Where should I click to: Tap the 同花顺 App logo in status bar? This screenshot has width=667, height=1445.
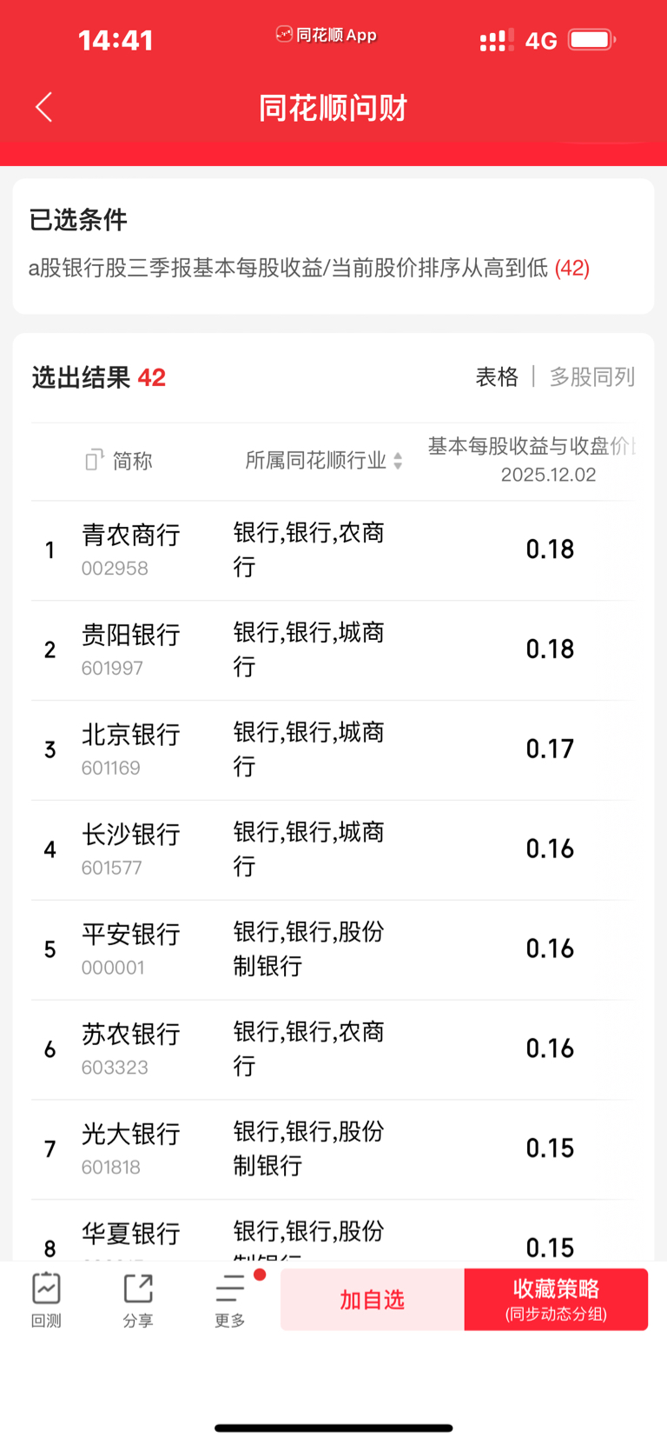[x=326, y=35]
